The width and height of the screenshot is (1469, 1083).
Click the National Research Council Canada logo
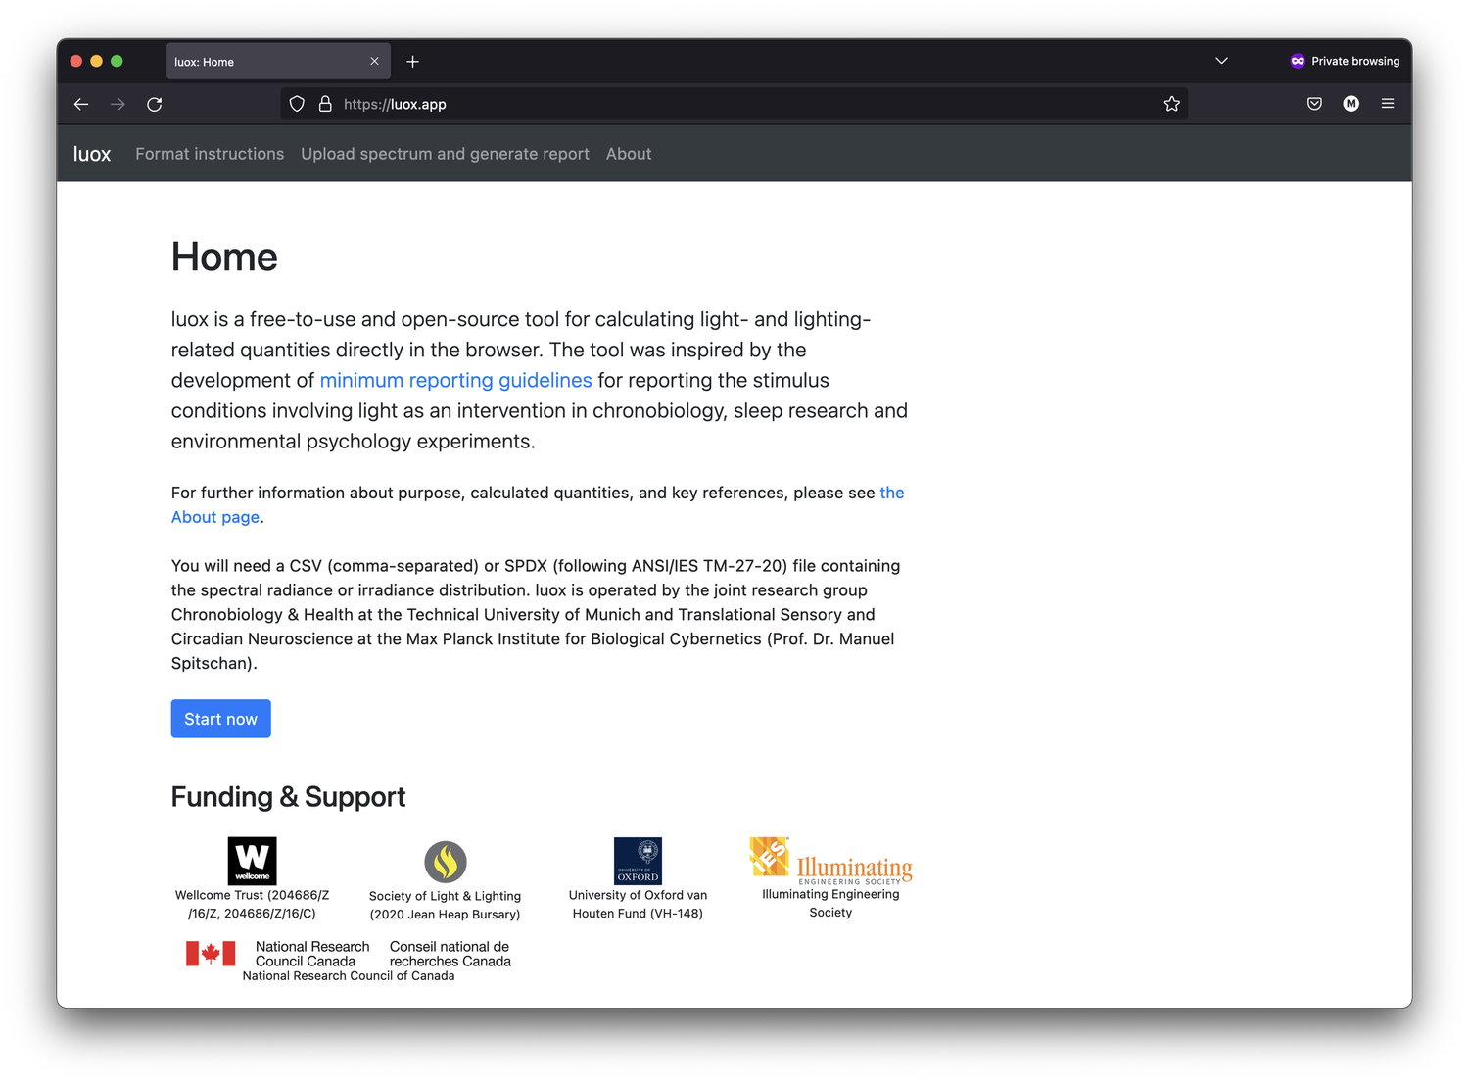click(349, 954)
